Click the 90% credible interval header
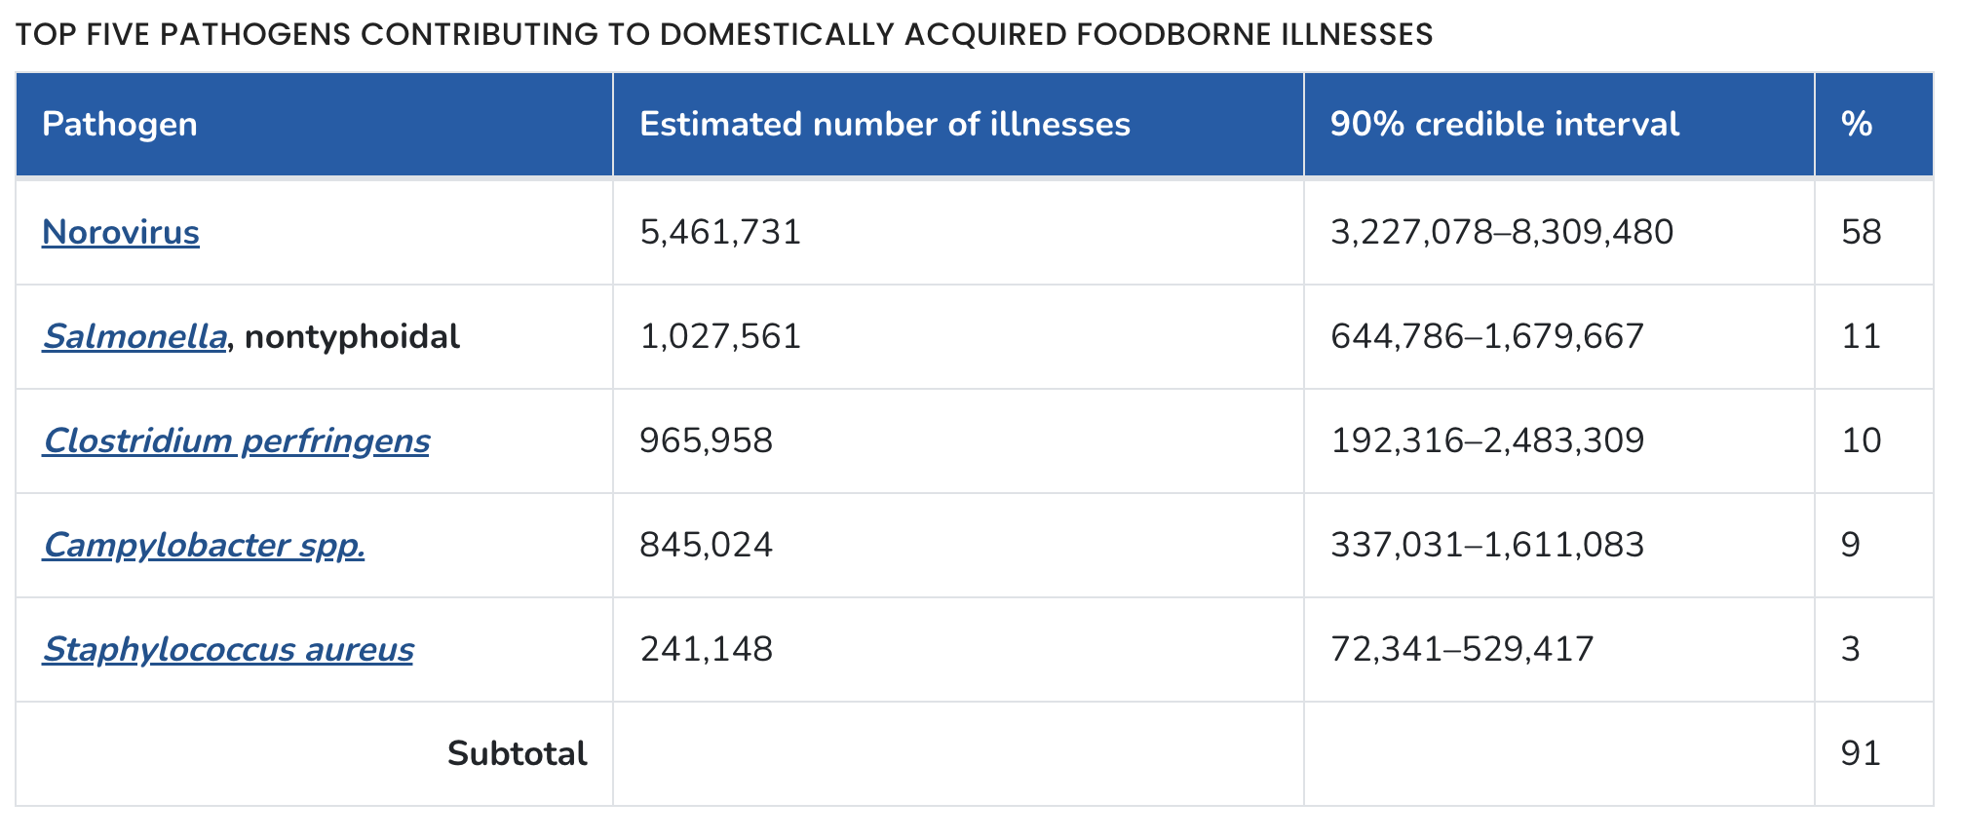1961x840 pixels. tap(1504, 125)
